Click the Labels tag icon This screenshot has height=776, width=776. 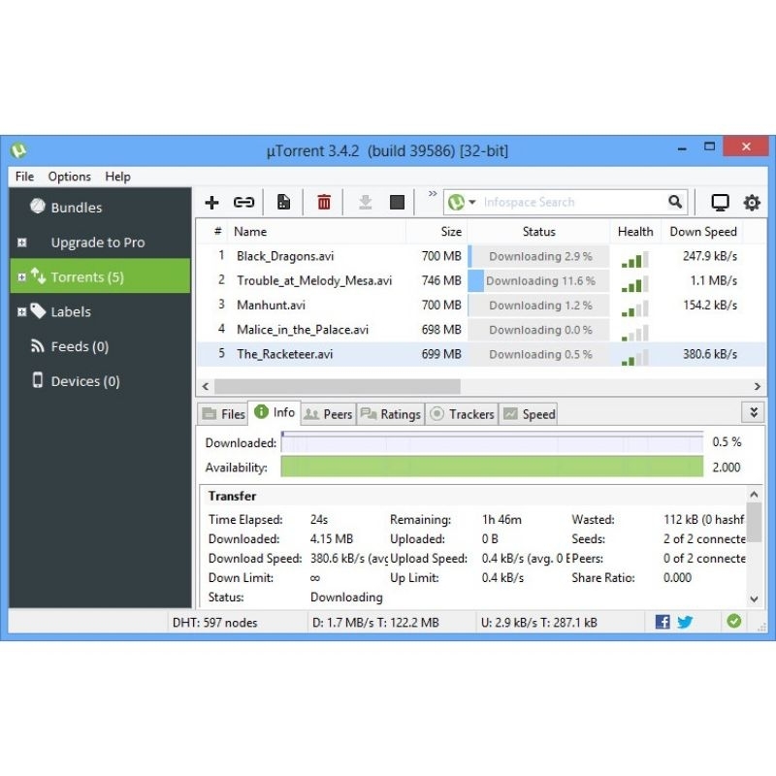pyautogui.click(x=38, y=310)
